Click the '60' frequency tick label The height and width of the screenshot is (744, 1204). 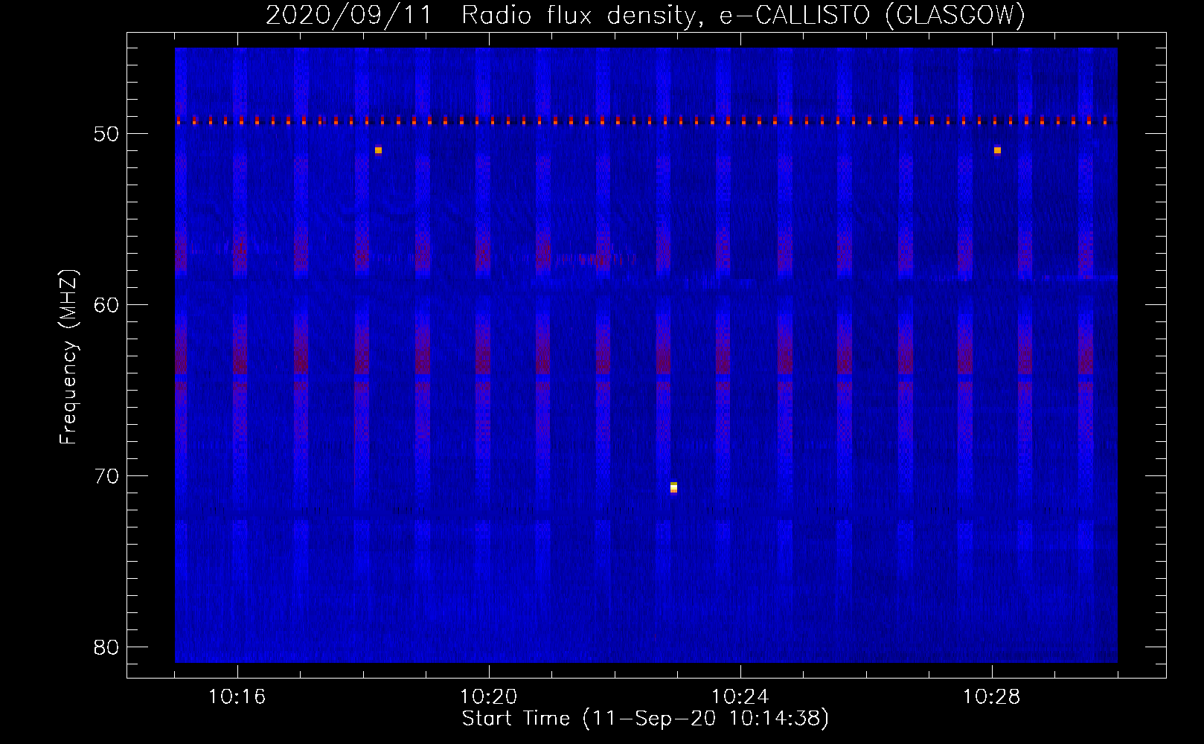106,305
